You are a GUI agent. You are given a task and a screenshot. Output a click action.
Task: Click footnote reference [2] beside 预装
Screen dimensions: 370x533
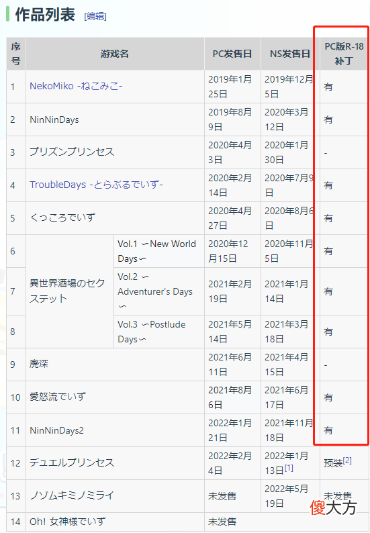tap(347, 461)
